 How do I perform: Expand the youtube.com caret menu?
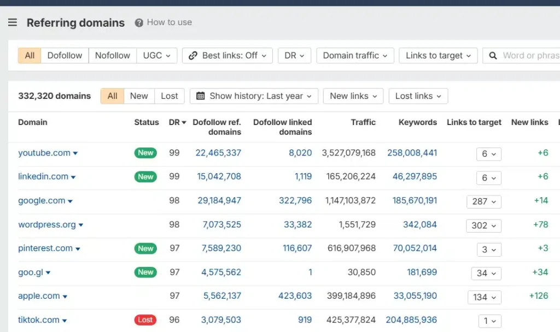pos(75,153)
